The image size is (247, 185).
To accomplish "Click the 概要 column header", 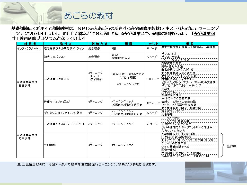I will 190,44.
